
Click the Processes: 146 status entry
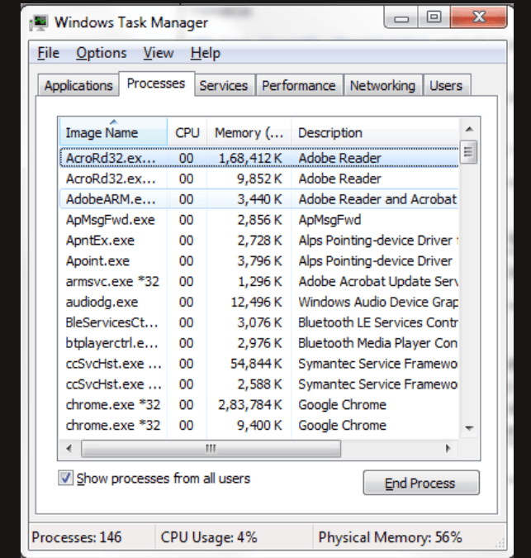pyautogui.click(x=77, y=537)
